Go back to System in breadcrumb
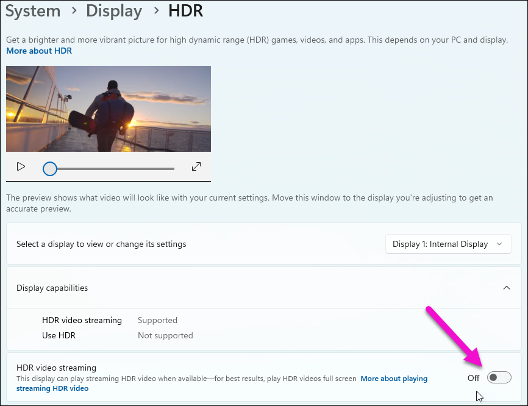528x406 pixels. [33, 11]
